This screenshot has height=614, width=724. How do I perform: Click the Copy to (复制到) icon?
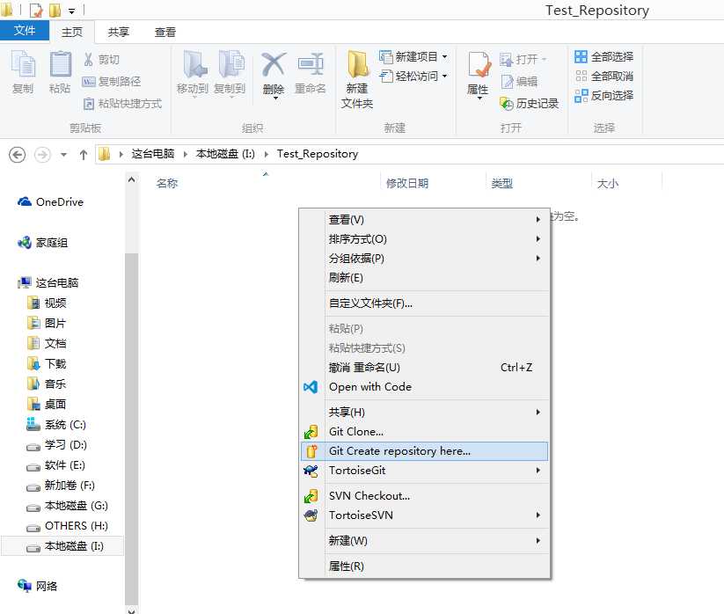230,64
